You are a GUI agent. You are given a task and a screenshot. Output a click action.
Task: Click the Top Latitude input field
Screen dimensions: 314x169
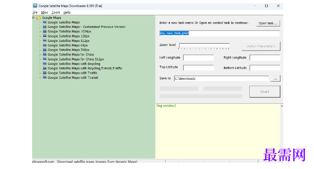[199, 68]
